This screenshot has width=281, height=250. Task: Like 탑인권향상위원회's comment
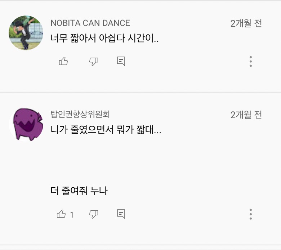tap(62, 214)
